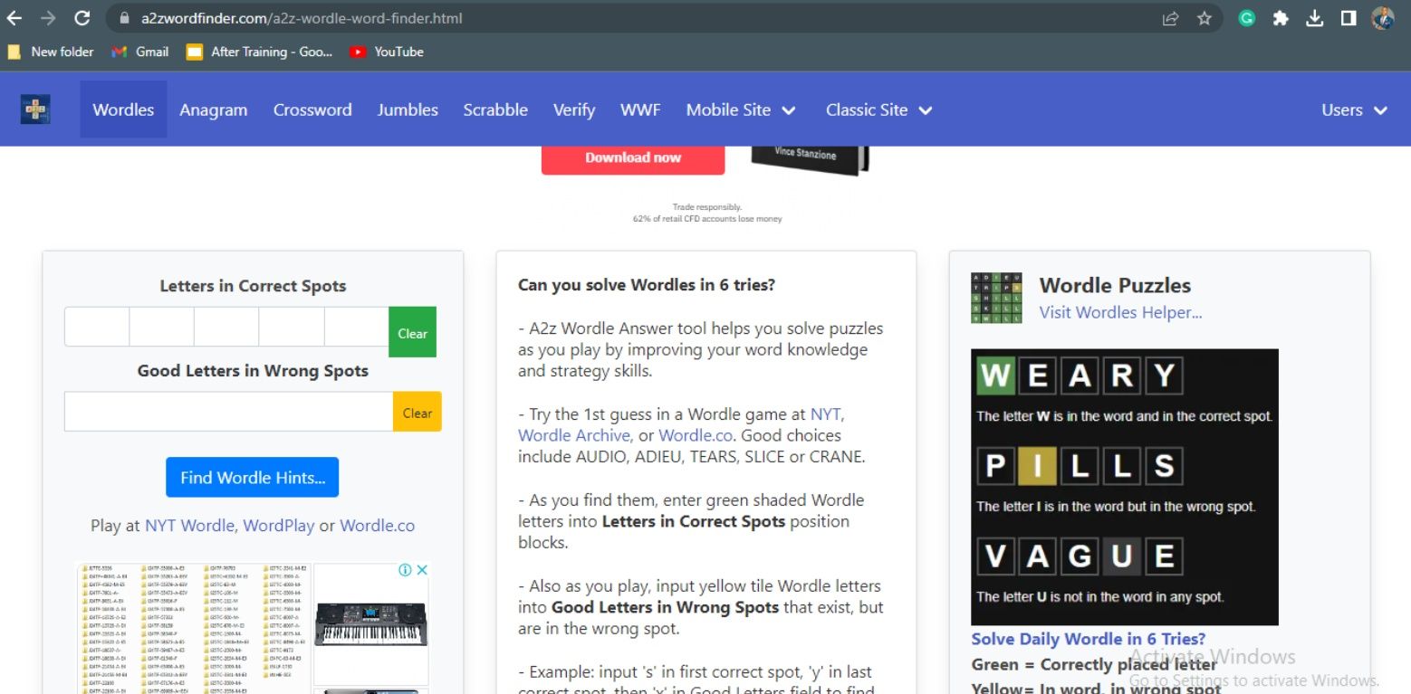The image size is (1411, 694).
Task: Expand the Users dropdown menu
Action: pyautogui.click(x=1354, y=109)
